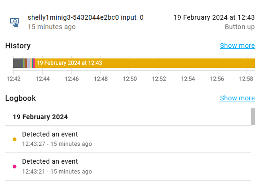Click the yellow dot beside the 12:43:27 event
The height and width of the screenshot is (182, 261).
click(14, 139)
